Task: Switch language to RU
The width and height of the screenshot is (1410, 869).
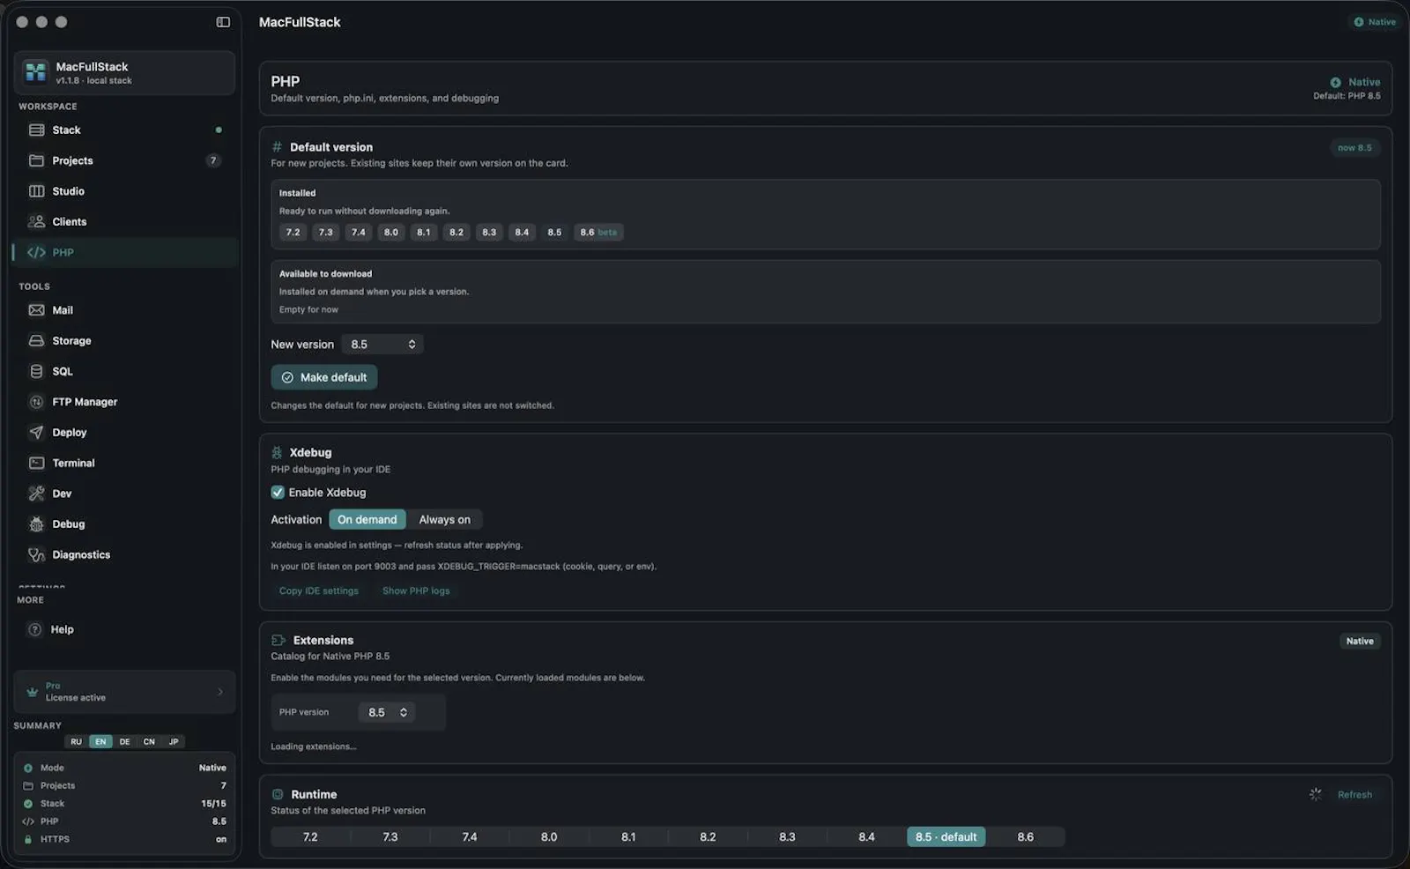Action: pos(76,741)
